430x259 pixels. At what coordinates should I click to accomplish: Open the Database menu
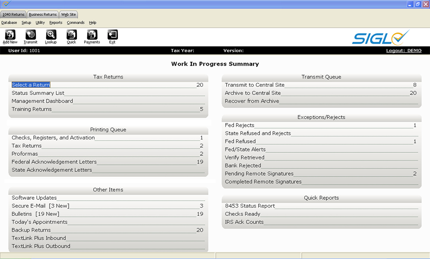pyautogui.click(x=9, y=22)
